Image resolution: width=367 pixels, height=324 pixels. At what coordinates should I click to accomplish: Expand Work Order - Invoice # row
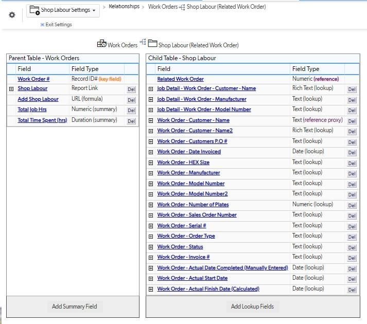pos(151,257)
